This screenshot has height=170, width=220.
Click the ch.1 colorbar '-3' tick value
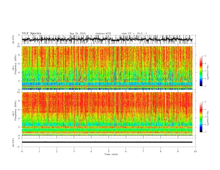(x=205, y=56)
